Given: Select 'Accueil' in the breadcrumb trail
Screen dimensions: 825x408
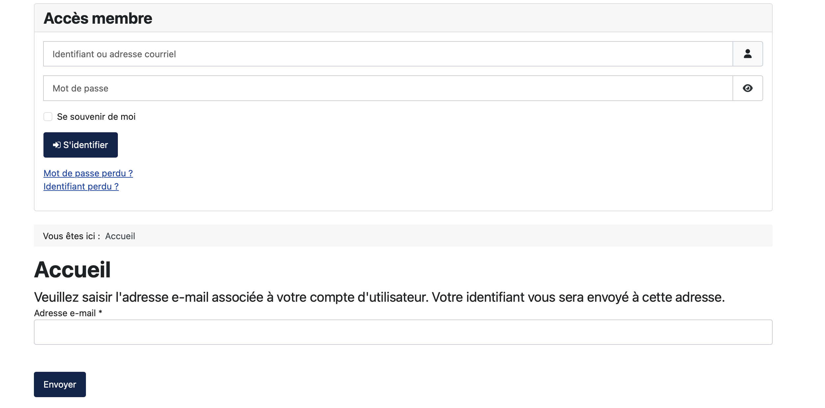Looking at the screenshot, I should (x=120, y=236).
